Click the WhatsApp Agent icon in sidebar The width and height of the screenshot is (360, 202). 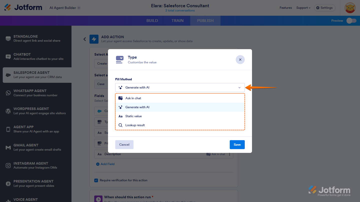pyautogui.click(x=7, y=93)
